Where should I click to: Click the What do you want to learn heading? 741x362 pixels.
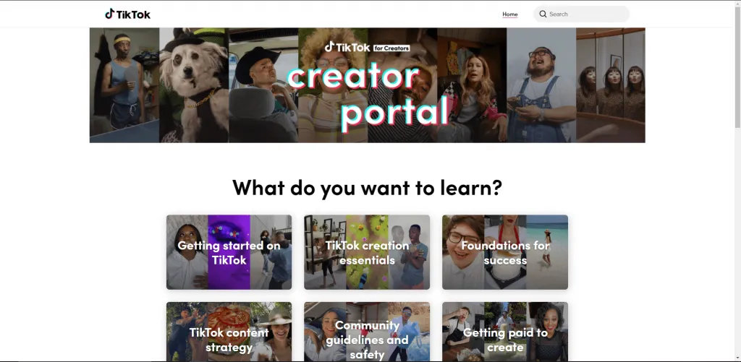click(x=367, y=187)
